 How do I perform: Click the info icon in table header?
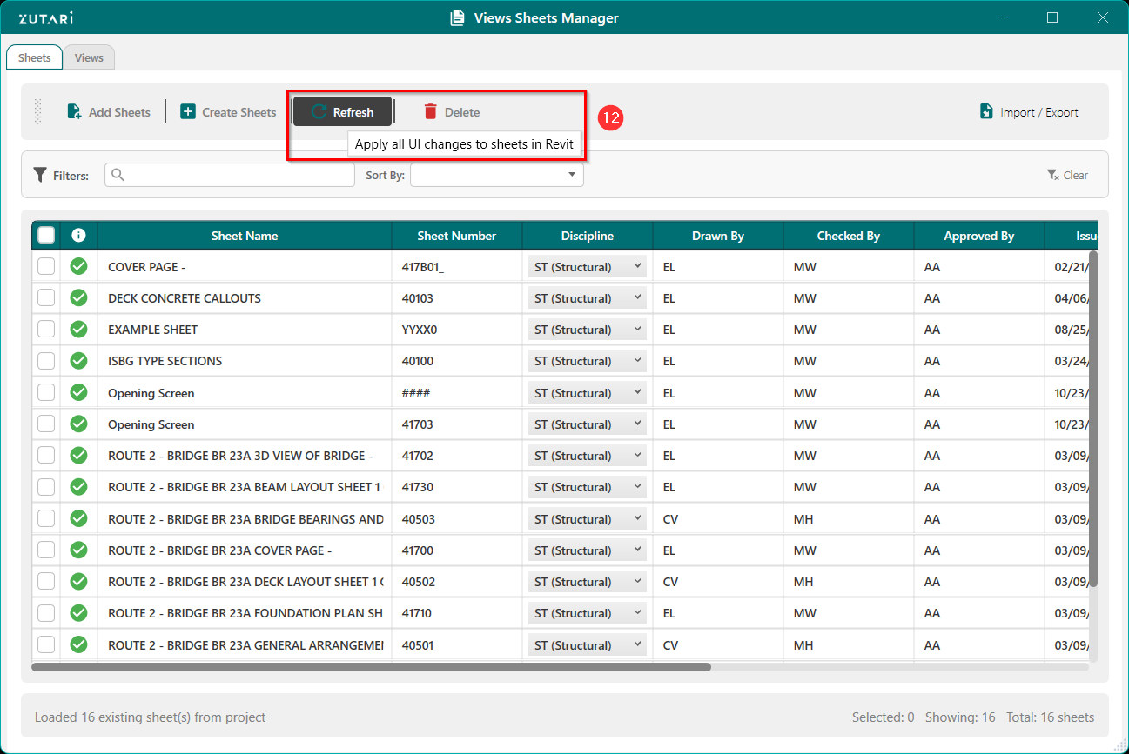[78, 235]
